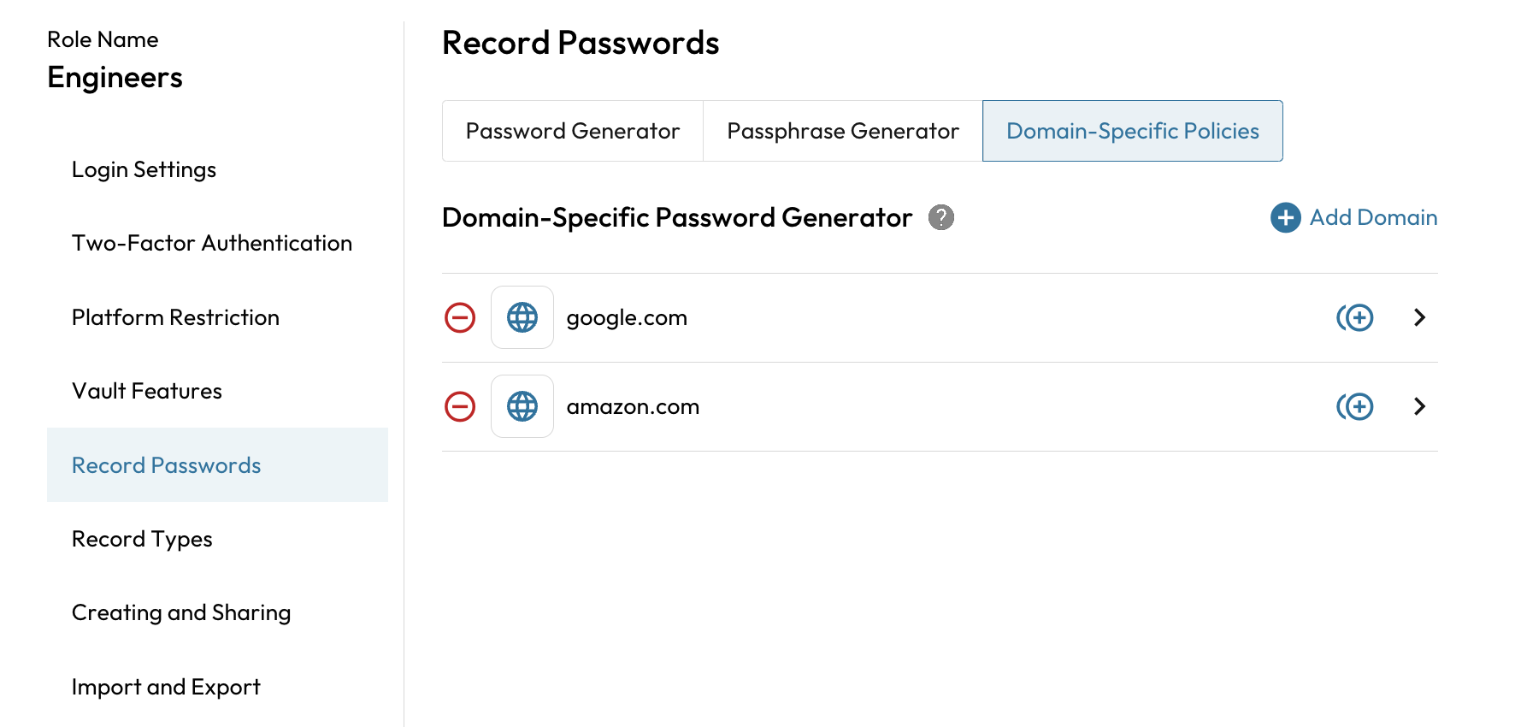Viewport: 1515px width, 727px height.
Task: Click the globe icon beside google.com
Action: pos(522,317)
